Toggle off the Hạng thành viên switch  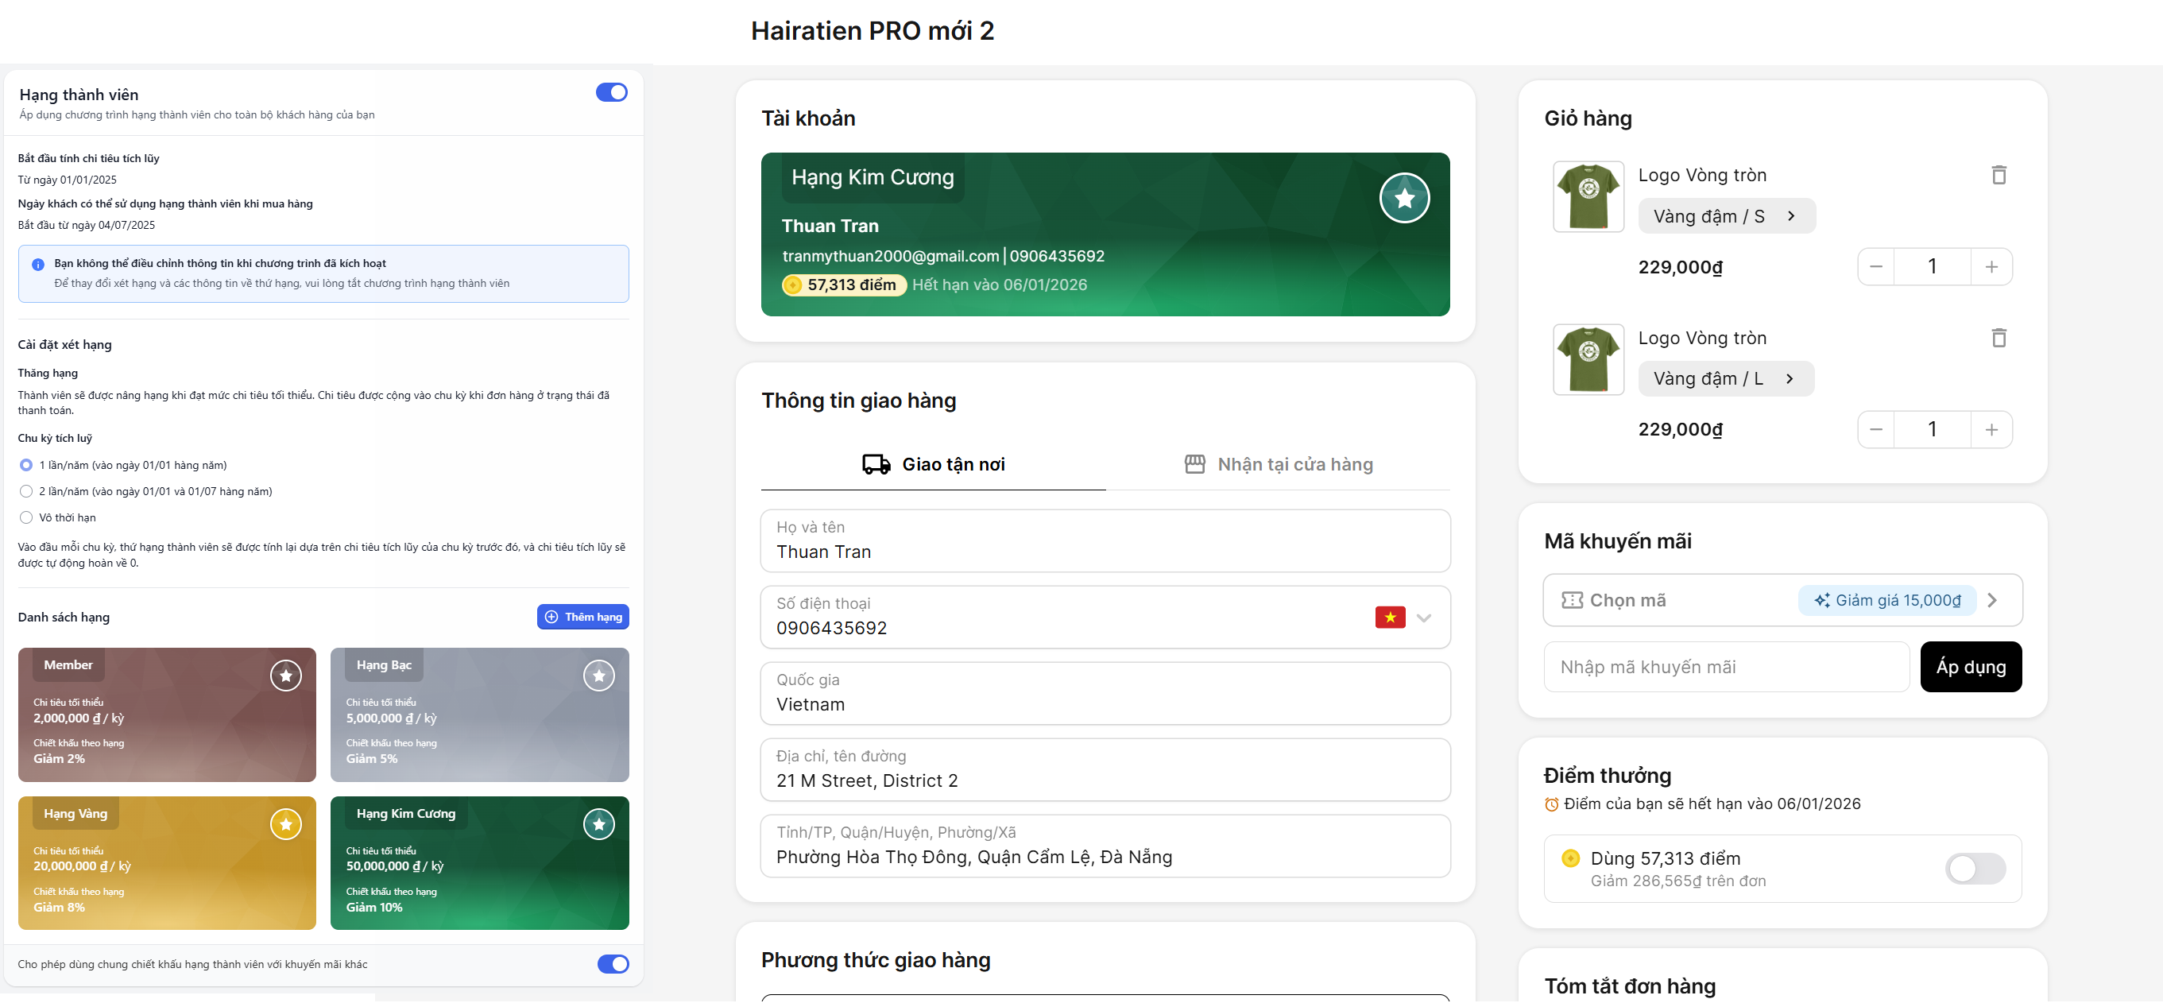pyautogui.click(x=611, y=92)
